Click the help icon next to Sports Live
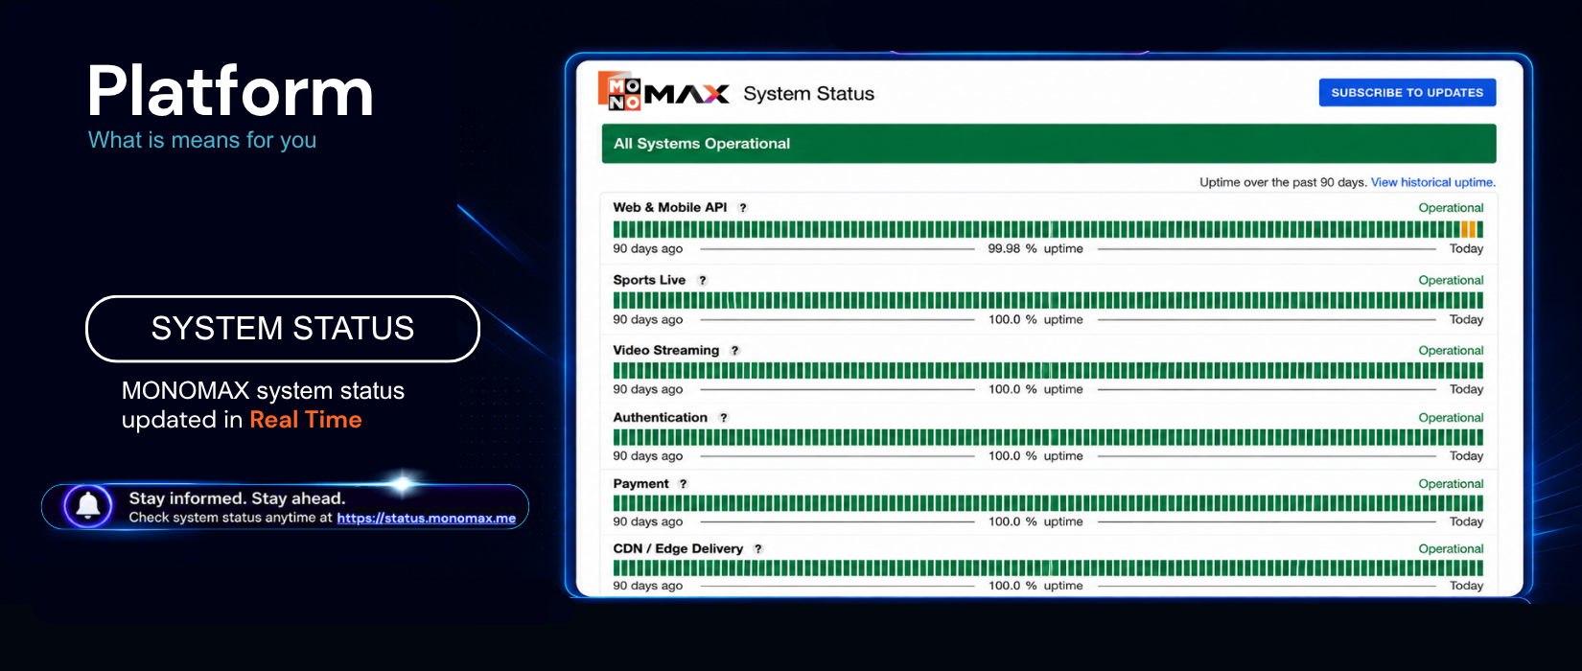1582x671 pixels. [x=703, y=281]
